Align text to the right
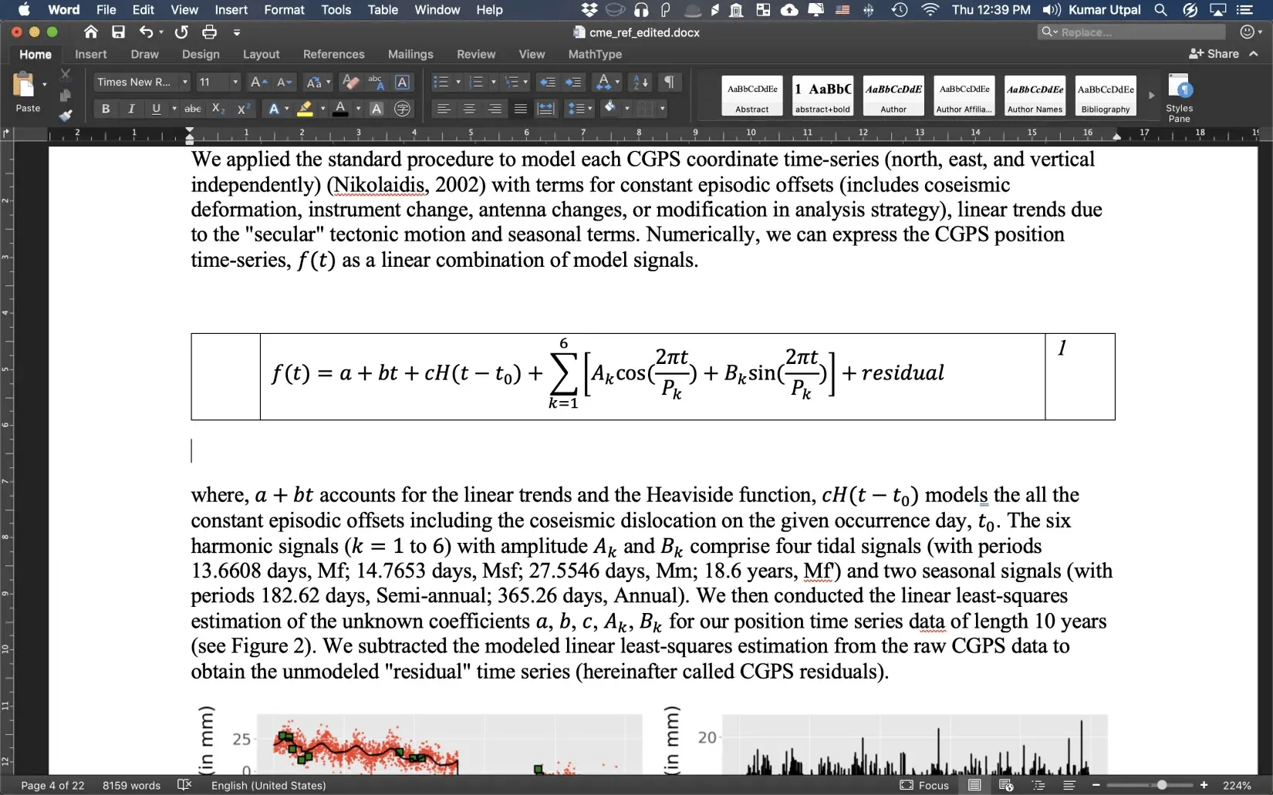Image resolution: width=1273 pixels, height=795 pixels. click(495, 109)
